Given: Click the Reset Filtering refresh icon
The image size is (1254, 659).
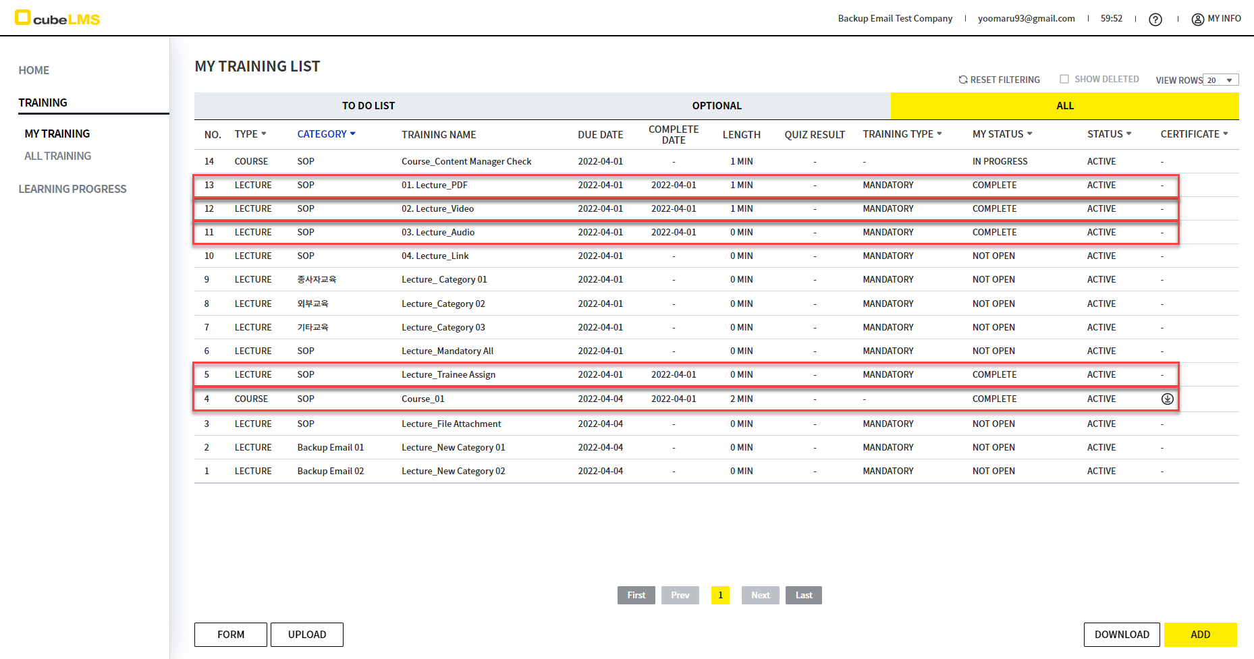Looking at the screenshot, I should pyautogui.click(x=963, y=80).
